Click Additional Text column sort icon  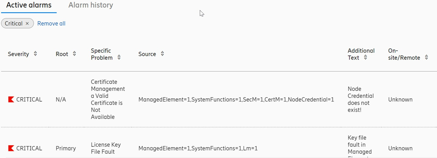(365, 57)
